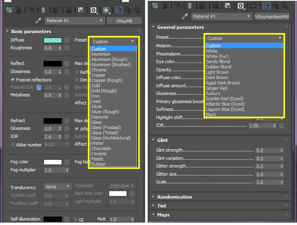Screen dimensions: 297x225
Task: Click Go to Parent icon in VRayMtl panel
Action: (x=128, y=10)
